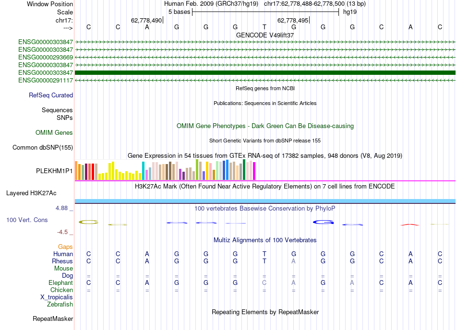
Task: Open 'RefSeq genes from NCBI' track title
Action: (265, 88)
